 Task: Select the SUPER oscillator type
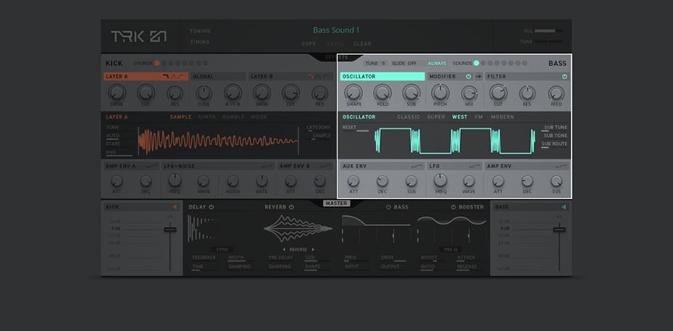[x=436, y=117]
